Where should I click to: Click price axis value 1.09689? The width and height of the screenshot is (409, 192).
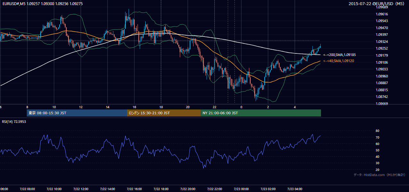382,7
